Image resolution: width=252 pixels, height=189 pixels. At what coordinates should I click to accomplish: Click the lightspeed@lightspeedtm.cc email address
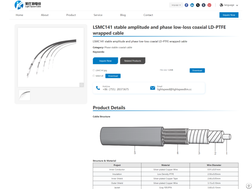(x=174, y=89)
